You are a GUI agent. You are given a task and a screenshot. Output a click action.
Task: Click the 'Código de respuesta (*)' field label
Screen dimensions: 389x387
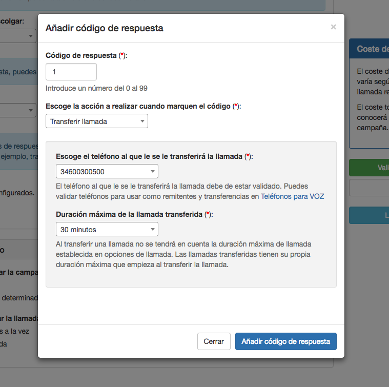click(86, 55)
